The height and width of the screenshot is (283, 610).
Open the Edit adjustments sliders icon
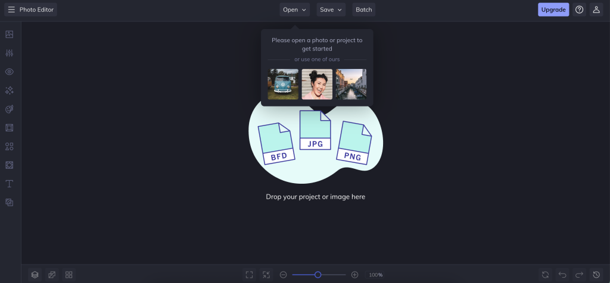point(10,53)
